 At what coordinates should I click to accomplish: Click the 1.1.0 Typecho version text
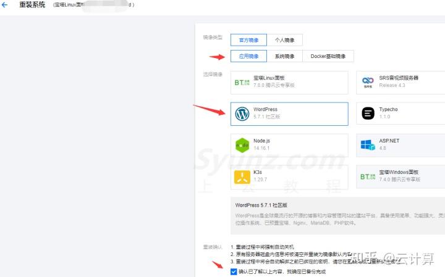384,117
